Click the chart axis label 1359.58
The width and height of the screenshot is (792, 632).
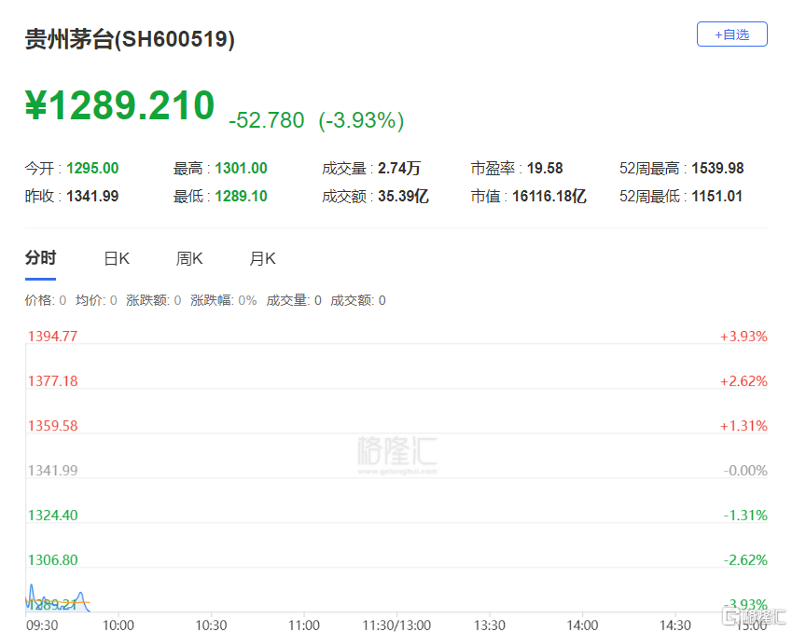[x=52, y=426]
